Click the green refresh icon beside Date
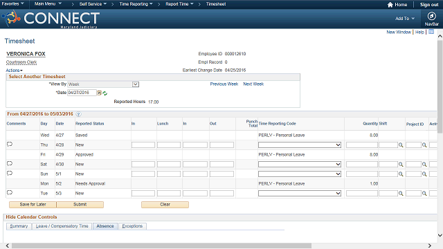 (x=105, y=93)
